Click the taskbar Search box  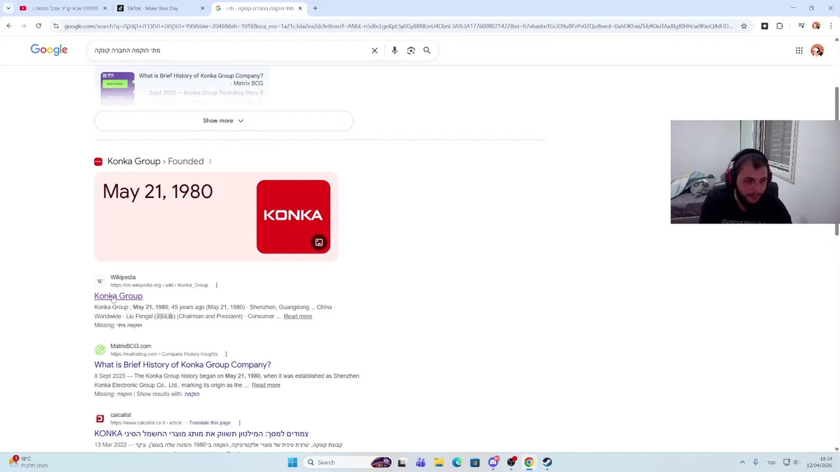[x=348, y=462]
